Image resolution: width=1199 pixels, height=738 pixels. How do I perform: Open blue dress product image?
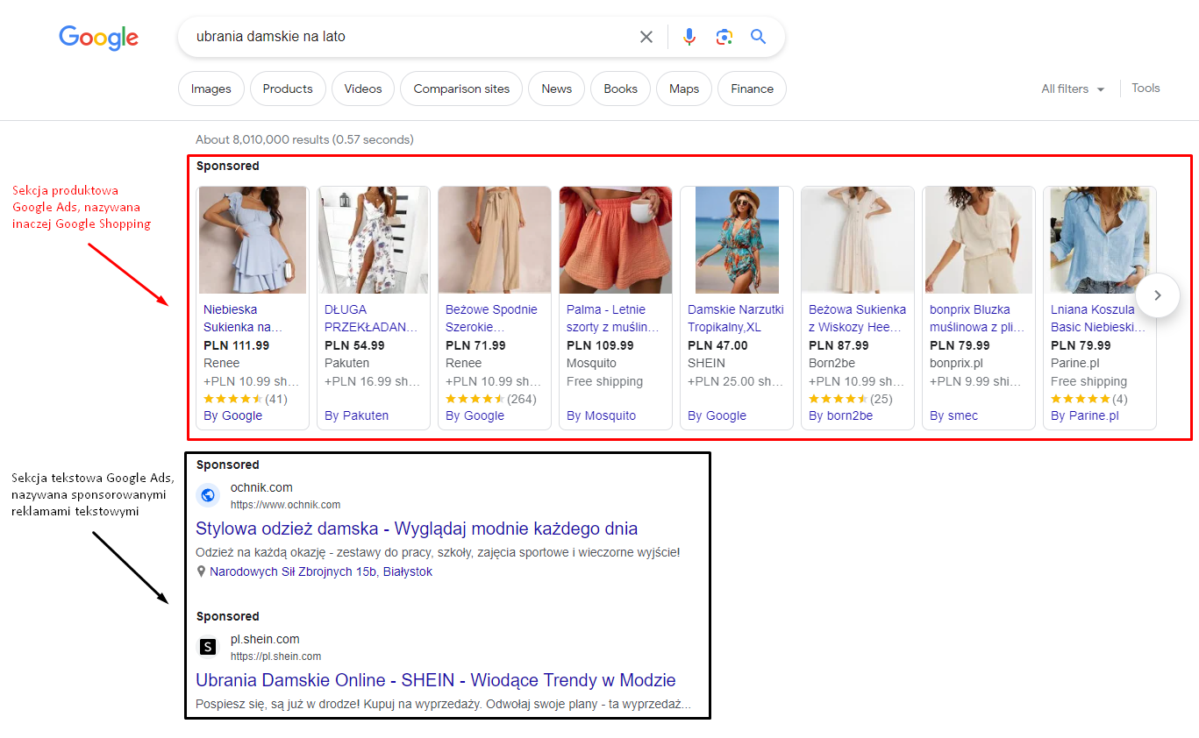253,240
